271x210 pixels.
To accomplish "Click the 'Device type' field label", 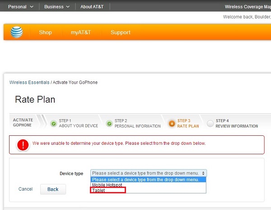I will [x=71, y=173].
